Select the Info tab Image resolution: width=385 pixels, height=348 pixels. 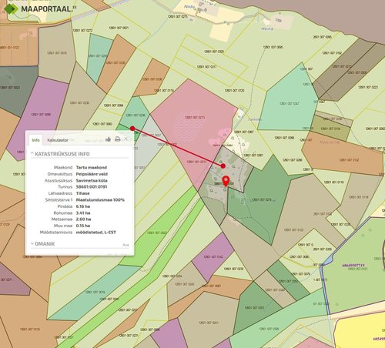point(35,140)
